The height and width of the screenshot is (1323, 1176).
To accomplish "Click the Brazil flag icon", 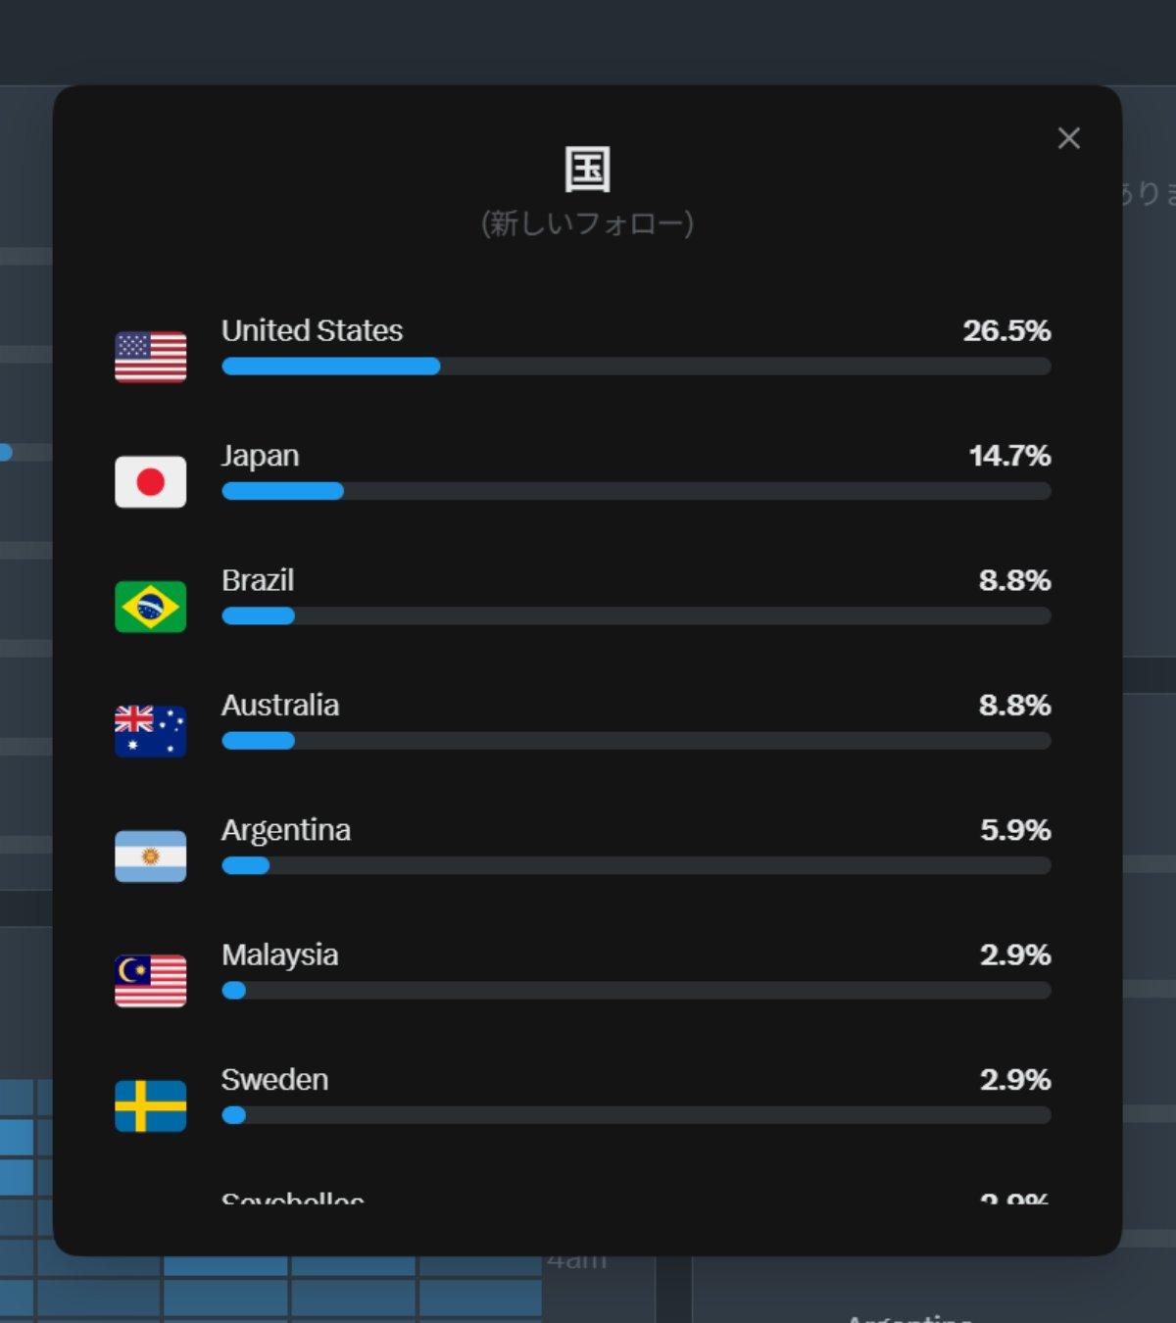I will (150, 607).
